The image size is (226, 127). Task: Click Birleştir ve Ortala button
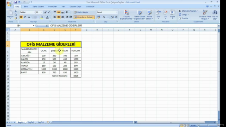[83, 17]
